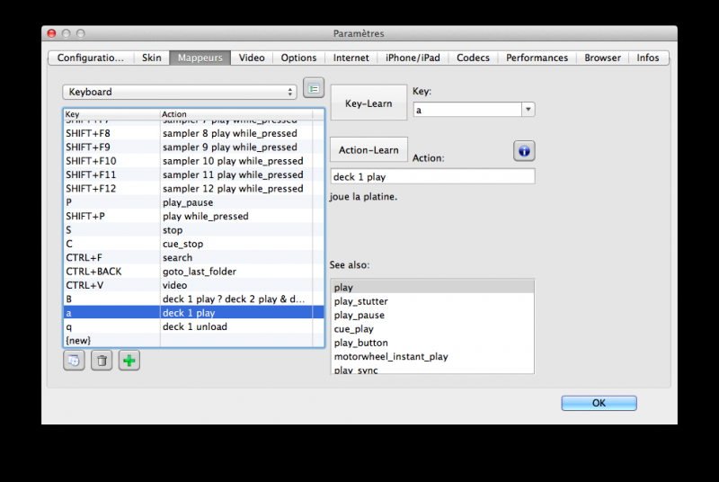Pick motorwheel_instant_play from See also list
Viewport: 719px width, 482px height.
pos(391,356)
